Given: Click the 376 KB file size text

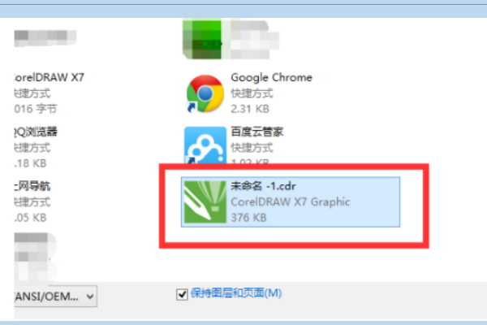Looking at the screenshot, I should 249,218.
